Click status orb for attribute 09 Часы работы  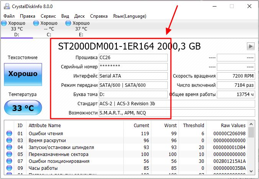[9, 168]
